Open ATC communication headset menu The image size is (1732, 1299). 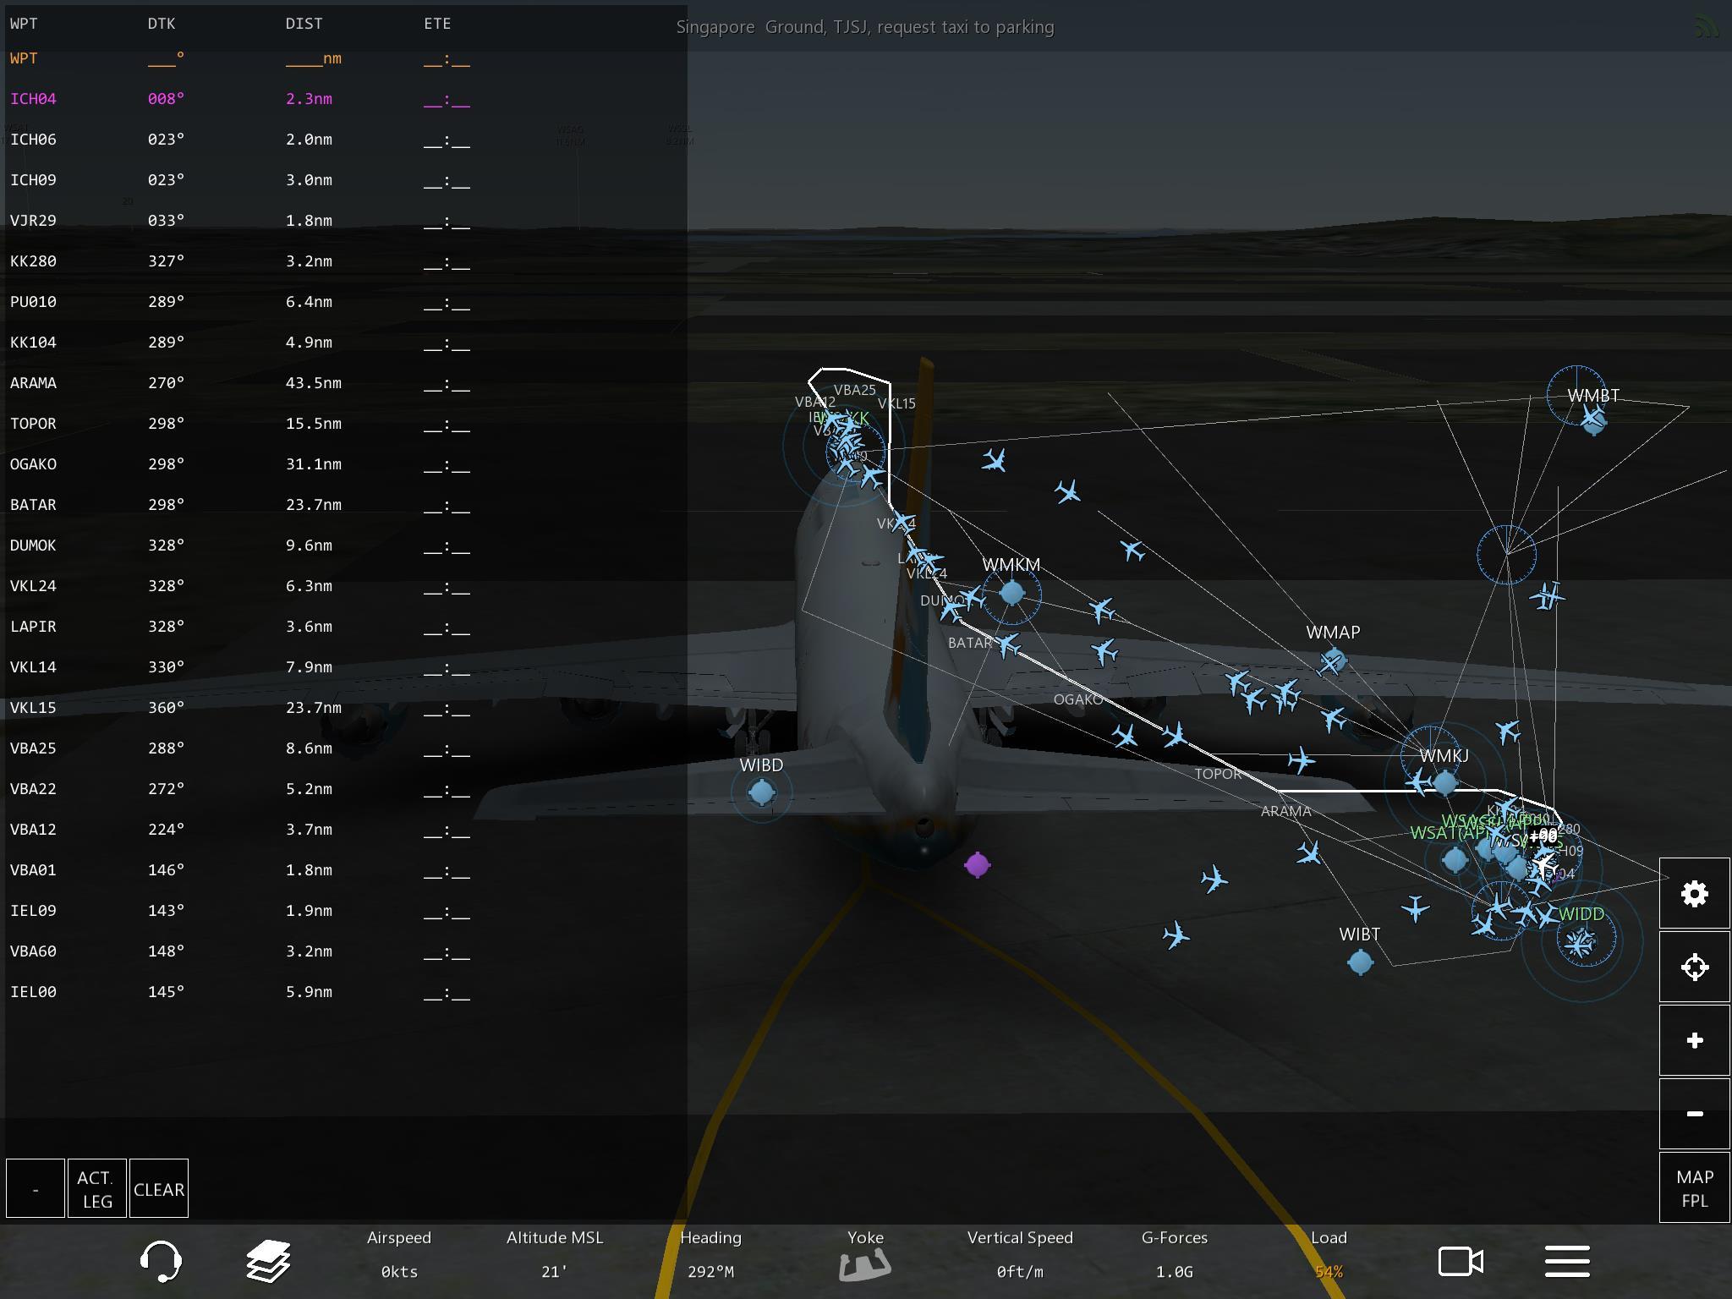point(160,1261)
